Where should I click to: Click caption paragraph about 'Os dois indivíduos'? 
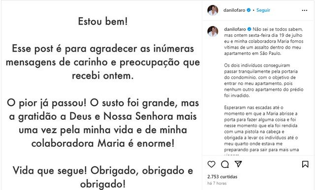pyautogui.click(x=264, y=81)
